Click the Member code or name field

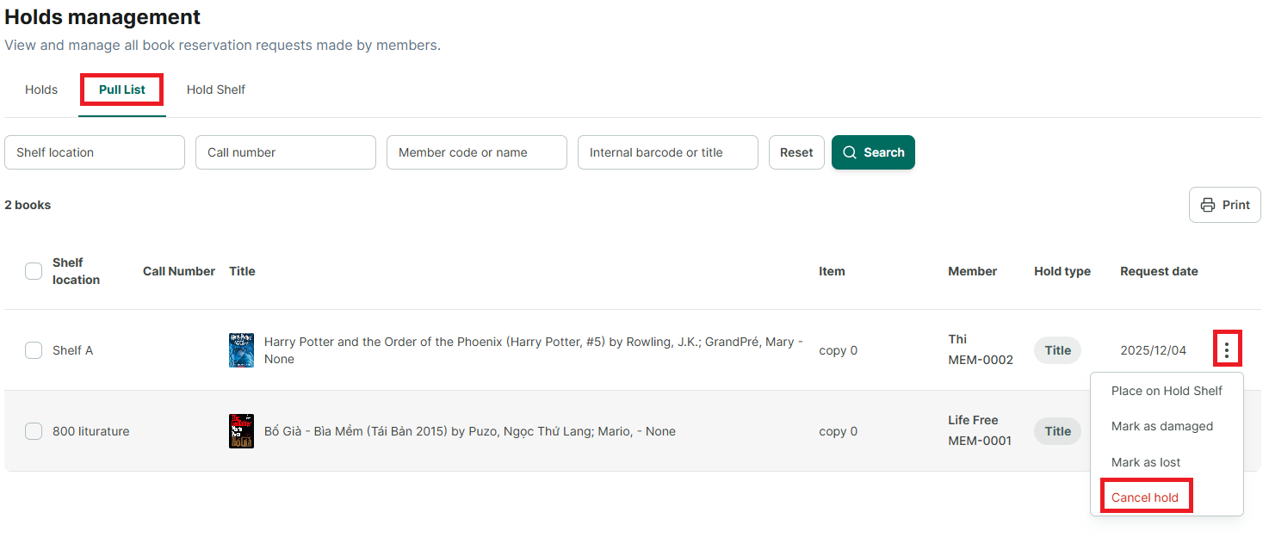tap(477, 152)
